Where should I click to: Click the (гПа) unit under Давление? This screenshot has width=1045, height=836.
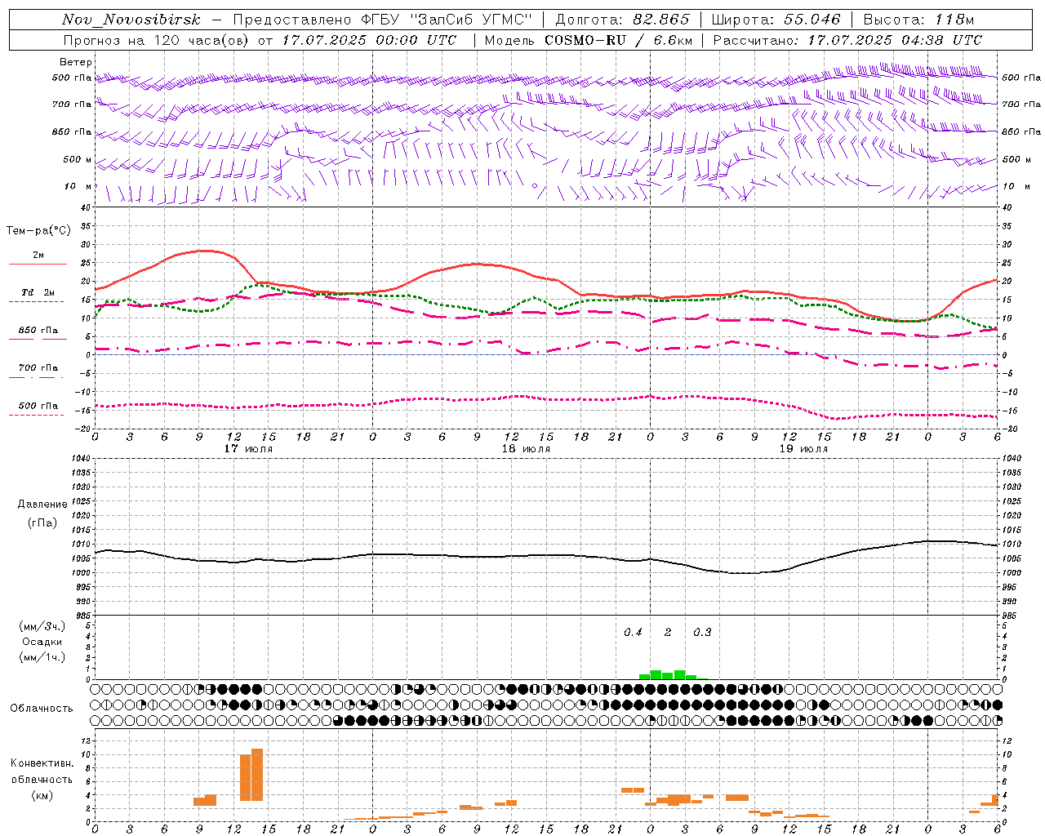(42, 523)
